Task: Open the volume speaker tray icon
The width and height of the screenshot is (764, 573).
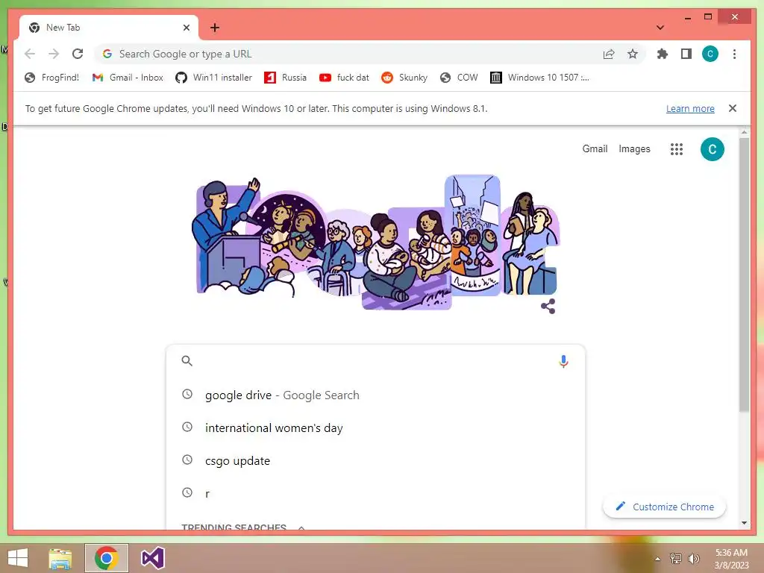Action: (x=693, y=558)
